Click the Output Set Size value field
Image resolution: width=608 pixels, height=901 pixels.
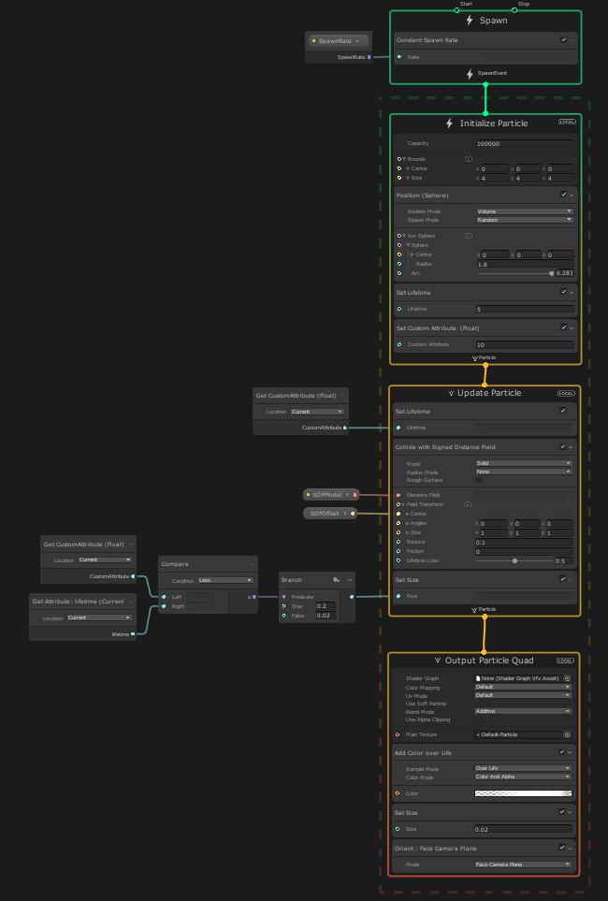tap(523, 829)
